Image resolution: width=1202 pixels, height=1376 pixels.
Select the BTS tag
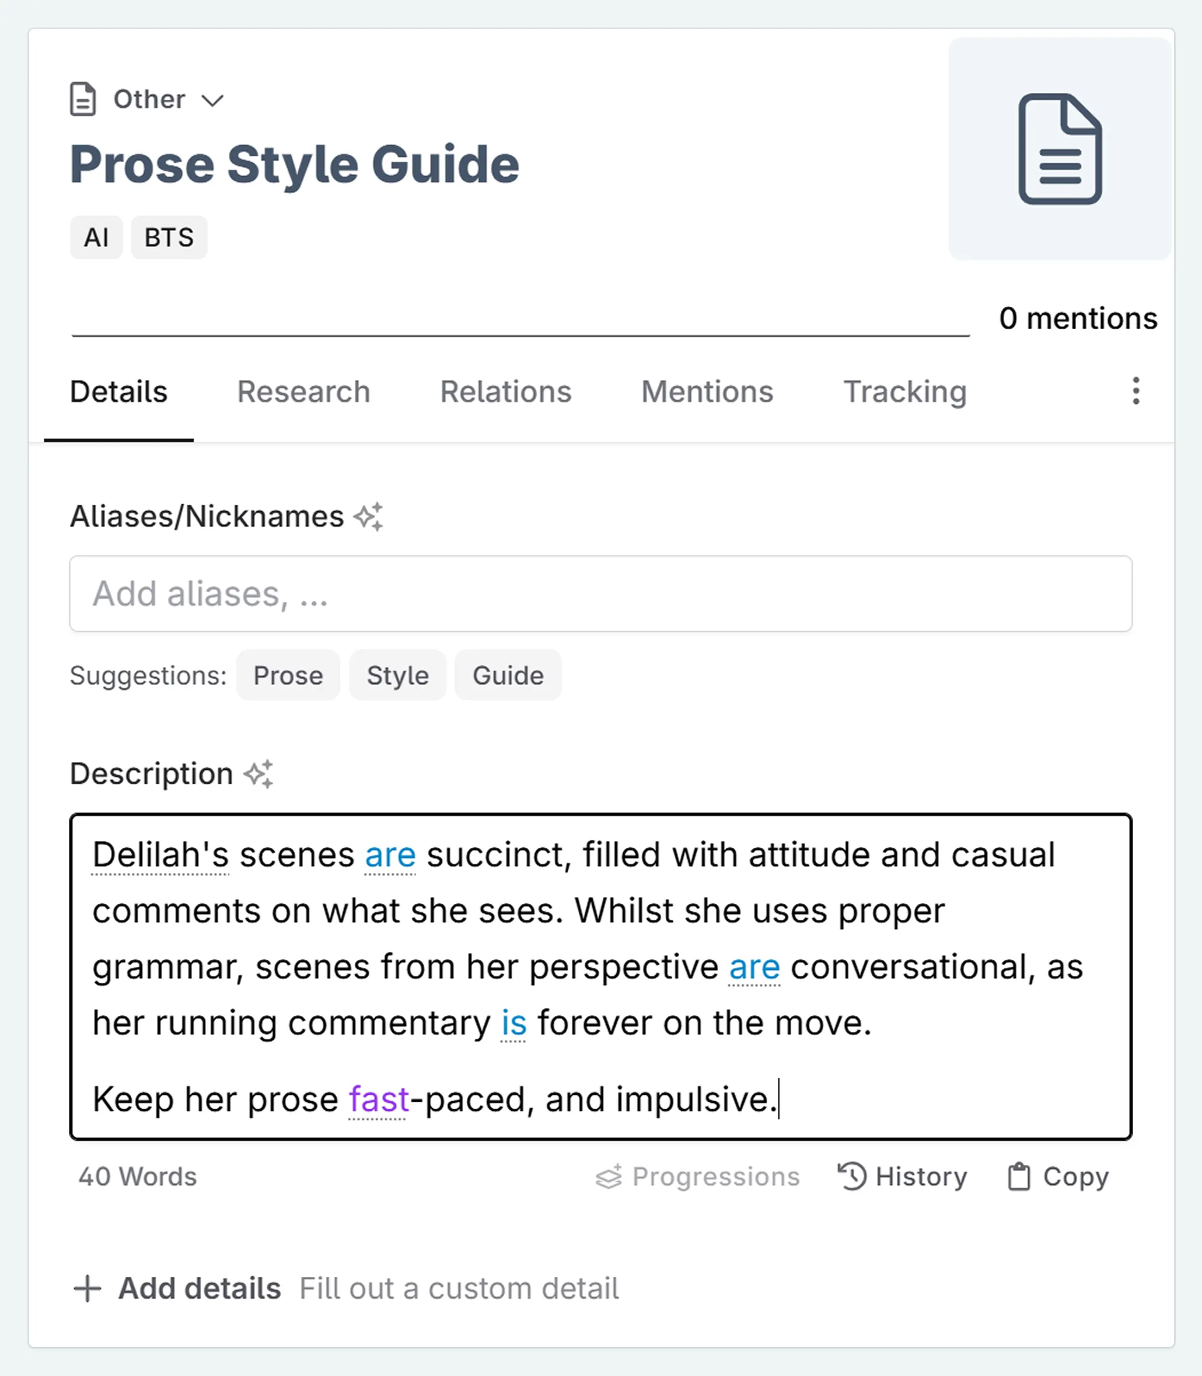169,237
